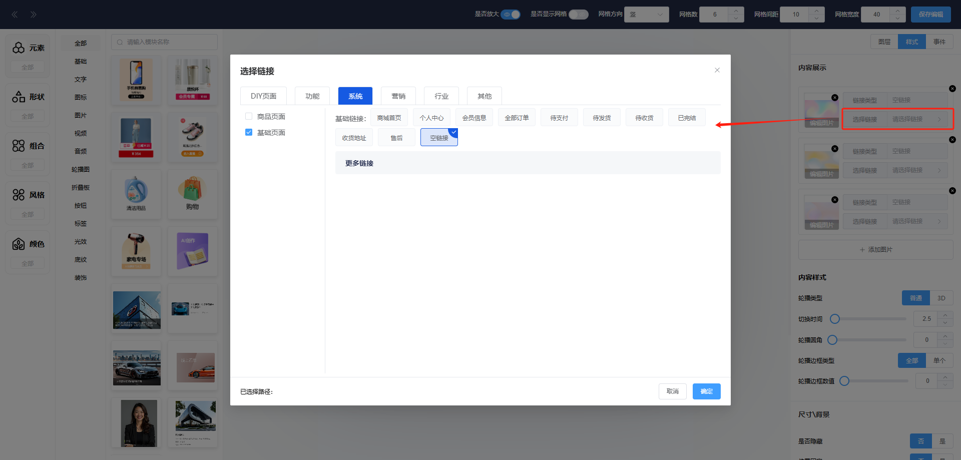Expand the first 请选择链接 selector
This screenshot has width=961, height=460.
916,119
